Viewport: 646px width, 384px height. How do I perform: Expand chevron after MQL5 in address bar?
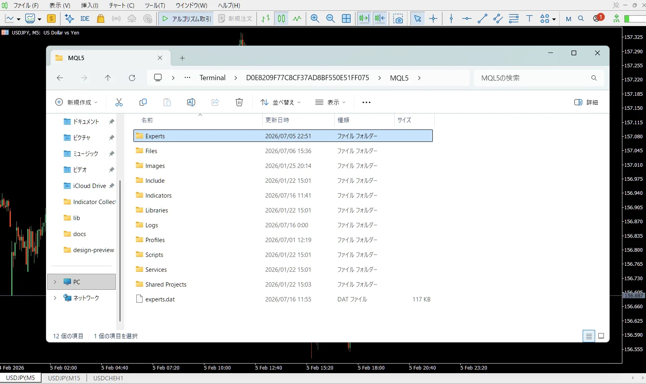point(419,78)
